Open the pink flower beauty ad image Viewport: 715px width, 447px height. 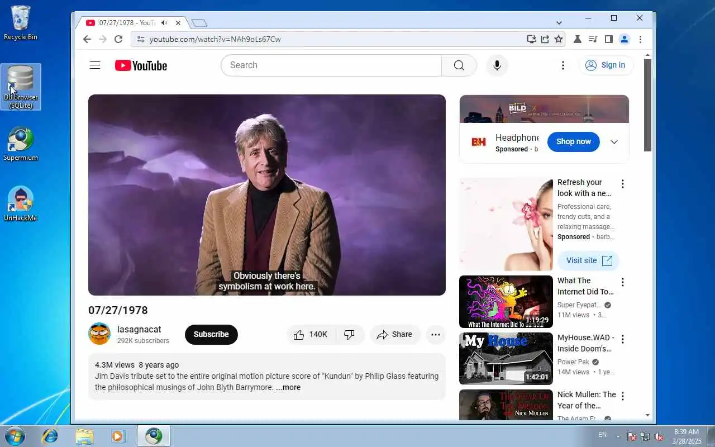tap(506, 224)
